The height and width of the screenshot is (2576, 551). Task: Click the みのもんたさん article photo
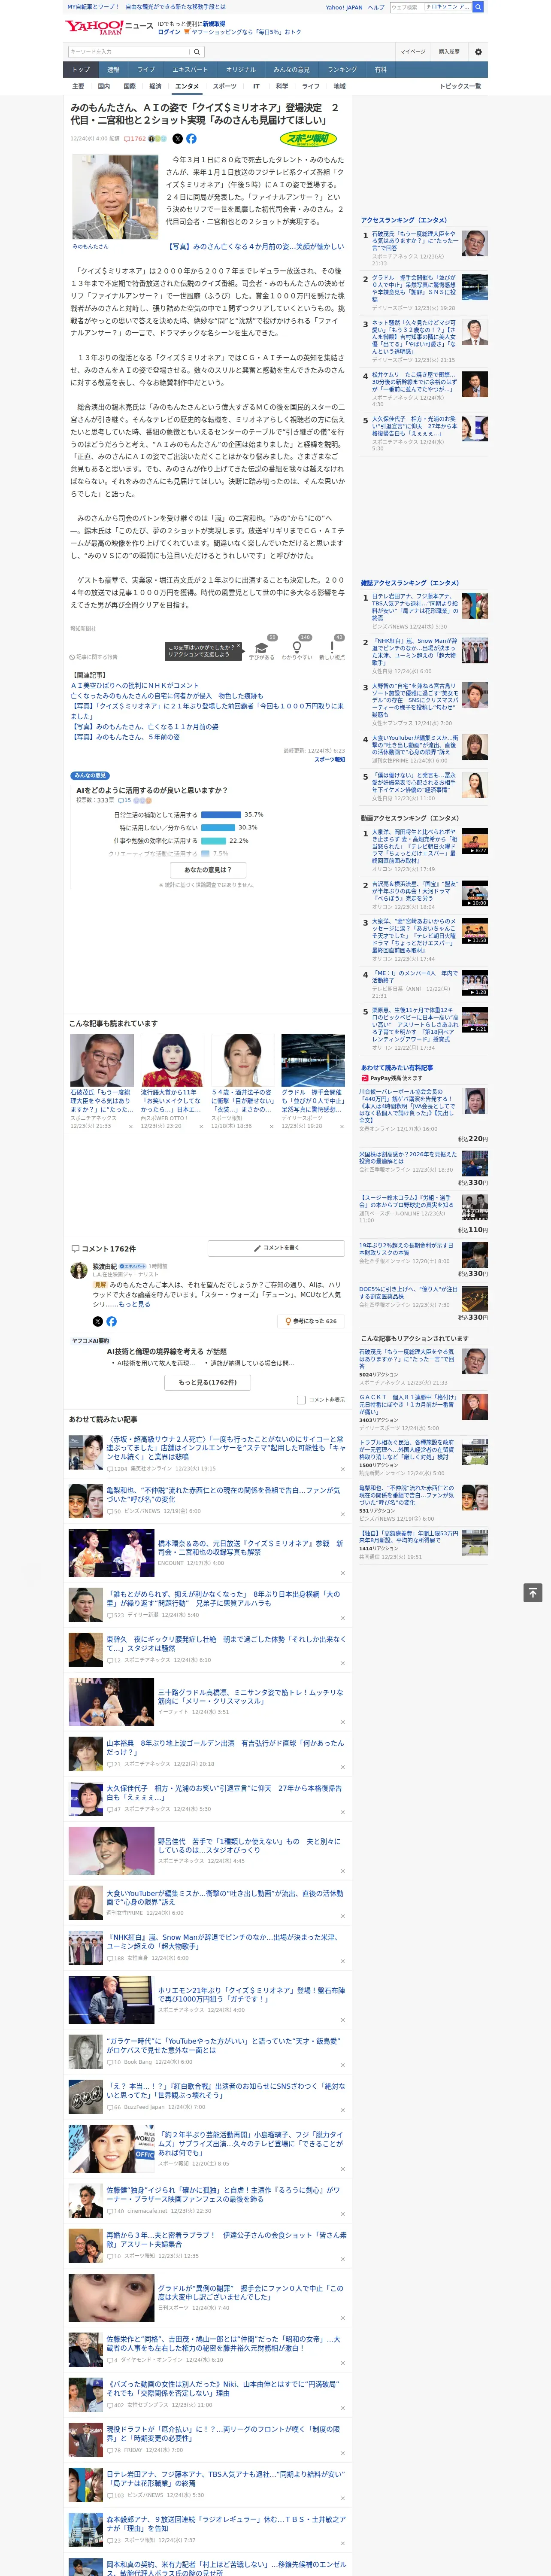(115, 196)
